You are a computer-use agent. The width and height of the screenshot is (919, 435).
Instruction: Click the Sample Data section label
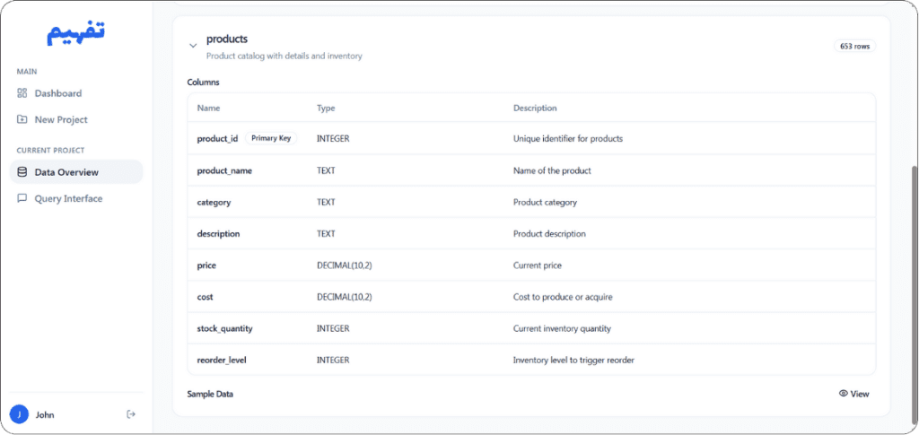210,394
